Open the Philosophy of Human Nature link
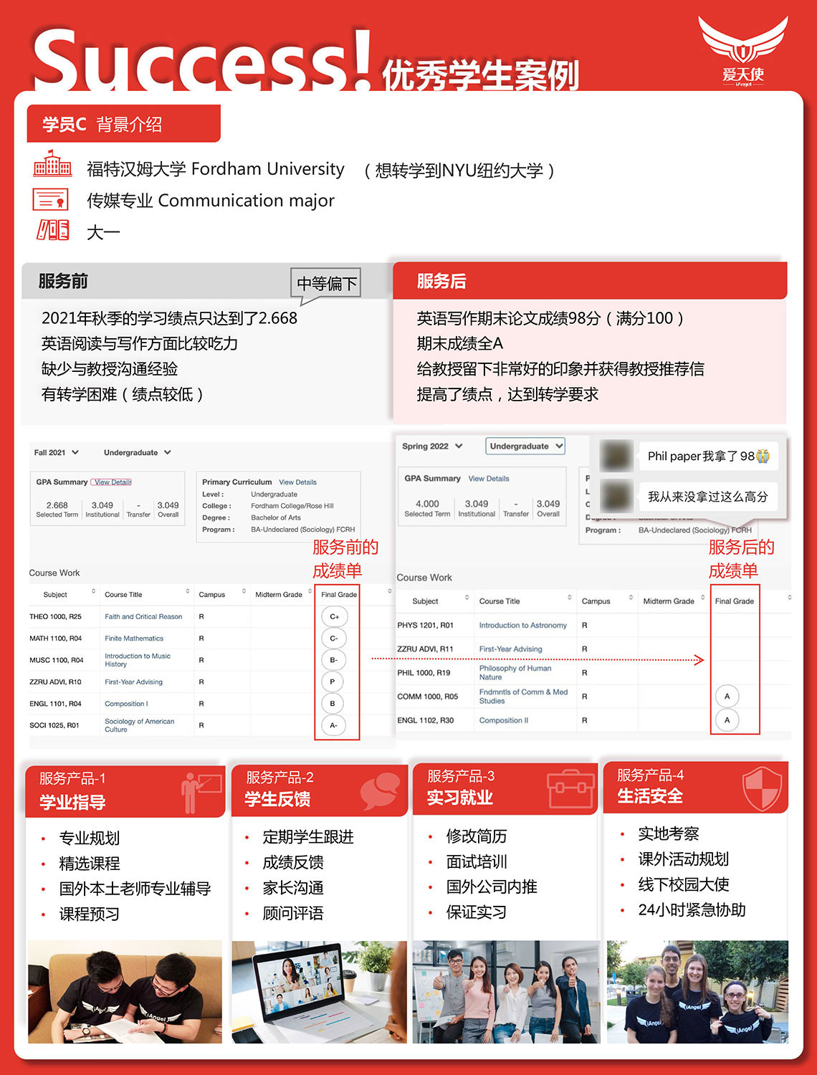 click(x=515, y=672)
